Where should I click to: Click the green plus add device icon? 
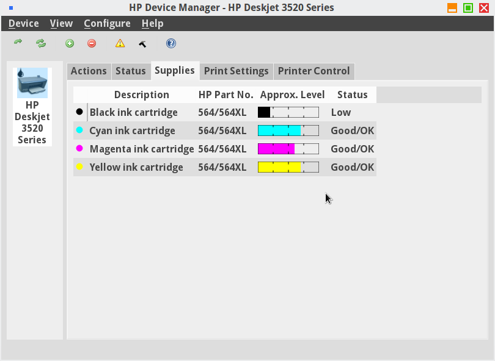70,43
